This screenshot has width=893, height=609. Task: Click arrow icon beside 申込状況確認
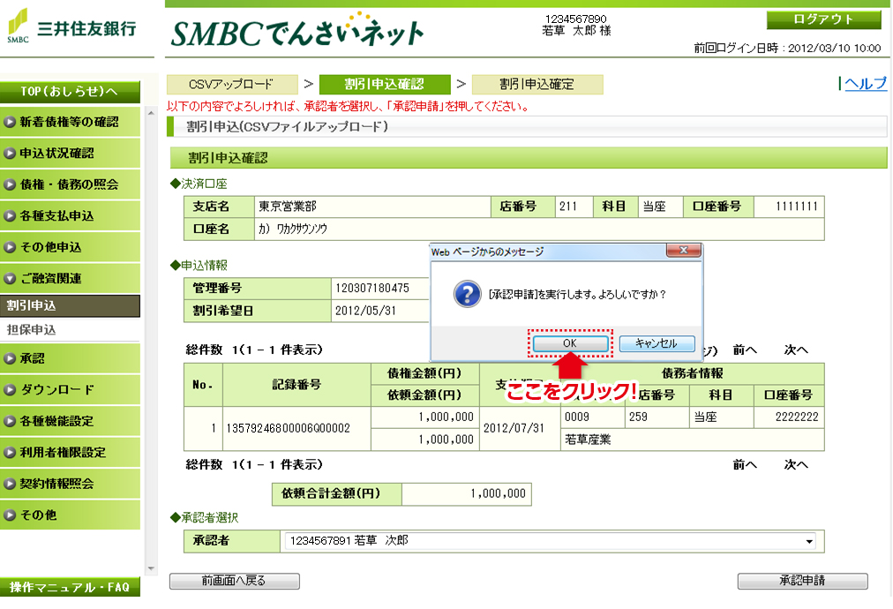tap(9, 154)
